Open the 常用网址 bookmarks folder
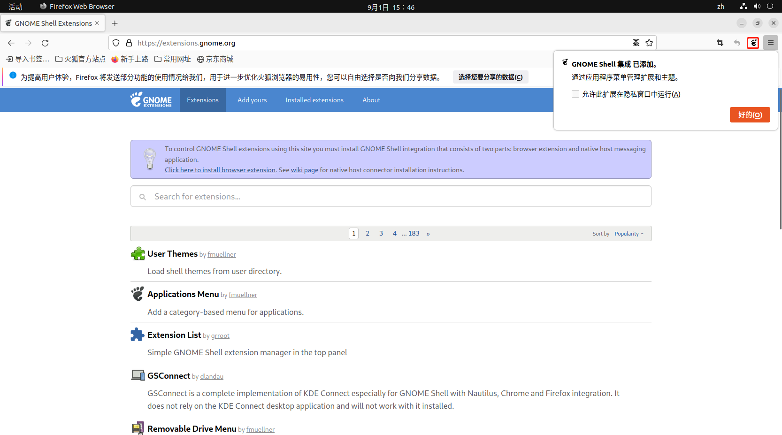Screen dimensions: 782x435 173,59
